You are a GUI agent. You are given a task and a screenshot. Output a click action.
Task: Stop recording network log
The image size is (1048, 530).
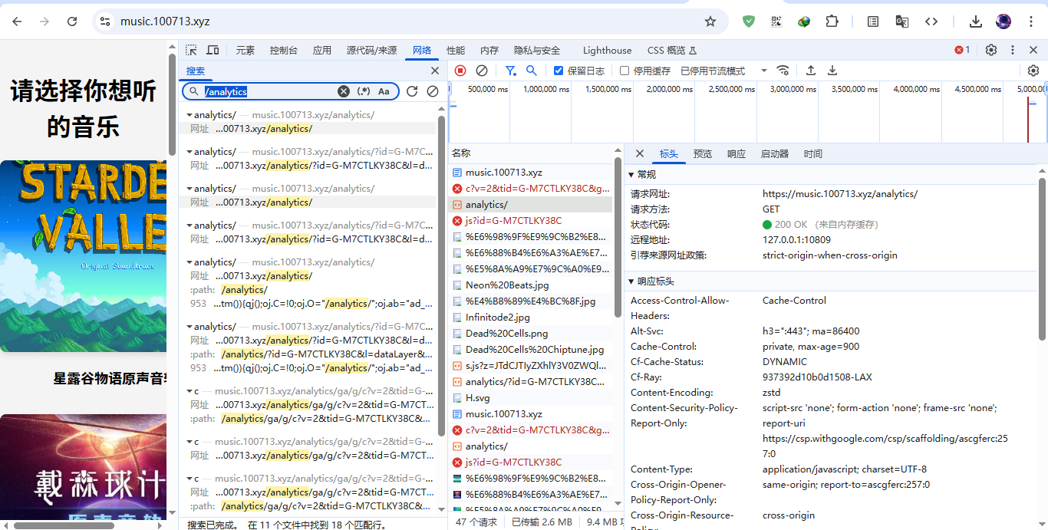click(460, 71)
